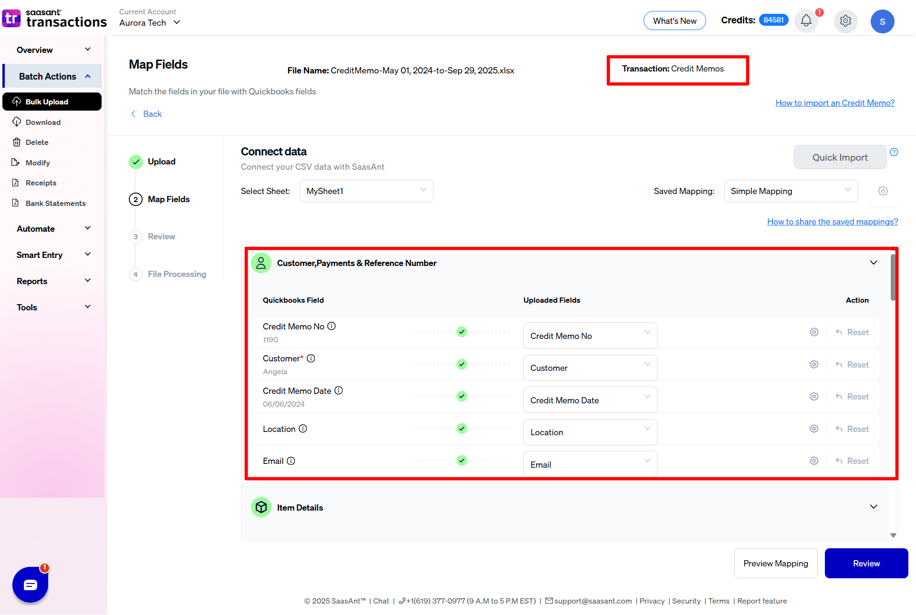The image size is (916, 615).
Task: Open gear settings for Customer row
Action: pyautogui.click(x=814, y=364)
